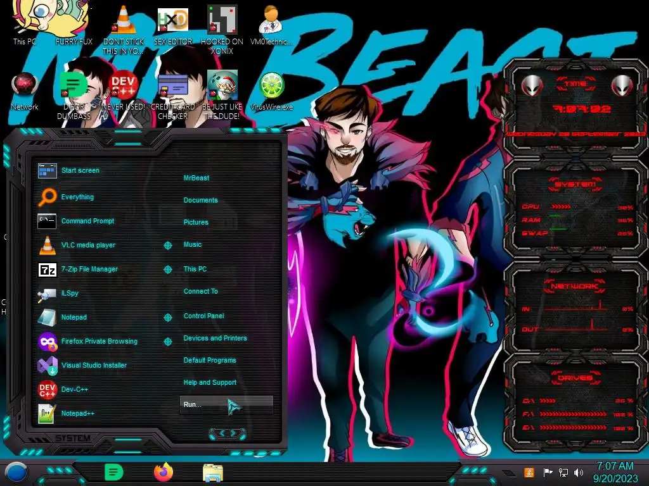Screen dimensions: 649x486
Task: Click the volume speaker tray icon
Action: point(579,472)
